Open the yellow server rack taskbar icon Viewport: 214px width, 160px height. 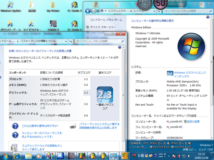click(x=124, y=156)
